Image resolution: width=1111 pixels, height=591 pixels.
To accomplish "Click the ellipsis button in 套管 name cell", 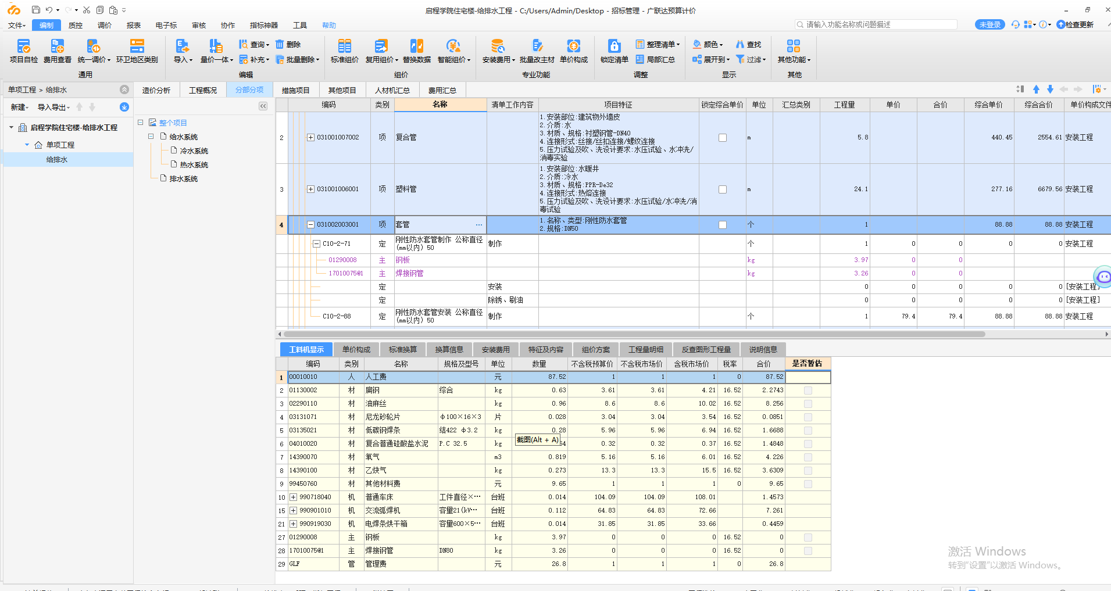I will coord(478,225).
